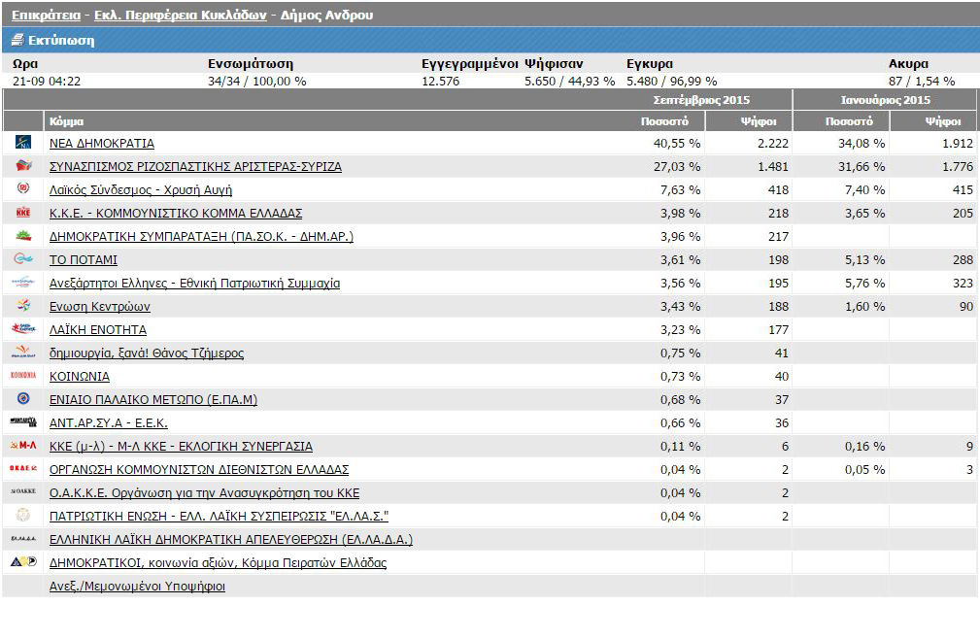The width and height of the screenshot is (980, 639).
Task: Open Ο.Α.Κ.Κ.Ε. Οργάνωση για την Ανασυγκρότηση link
Action: click(204, 492)
